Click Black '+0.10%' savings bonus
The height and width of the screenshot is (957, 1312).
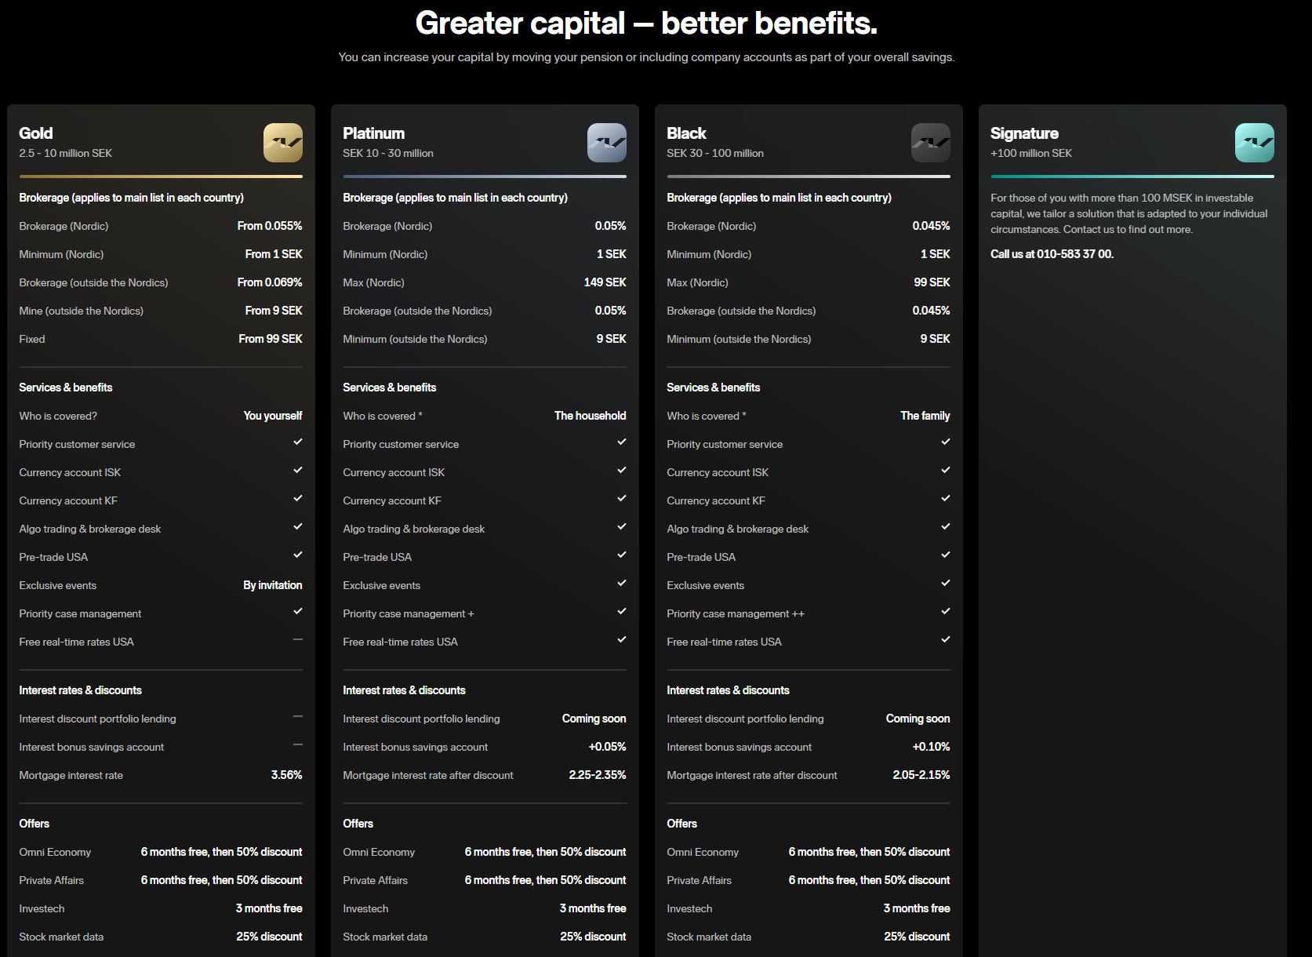(x=932, y=747)
